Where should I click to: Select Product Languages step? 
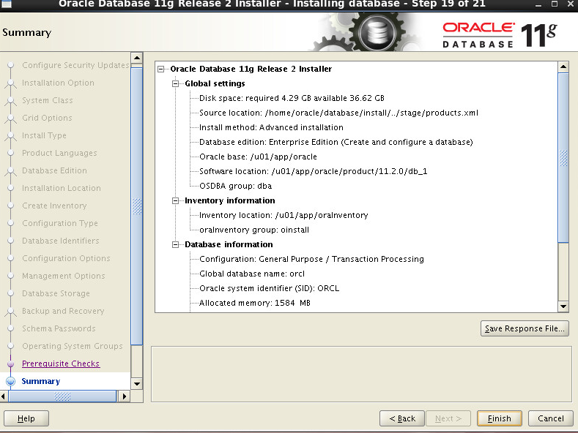[59, 153]
